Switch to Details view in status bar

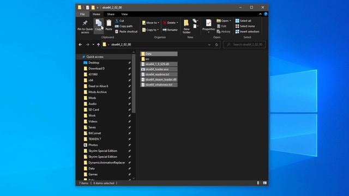[x=258, y=183]
